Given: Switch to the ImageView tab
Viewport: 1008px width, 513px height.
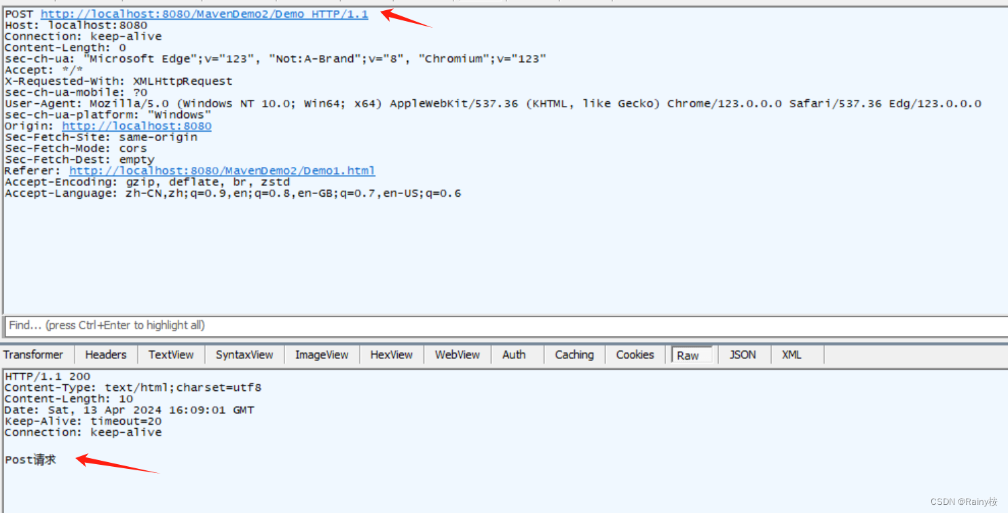Looking at the screenshot, I should click(x=322, y=354).
